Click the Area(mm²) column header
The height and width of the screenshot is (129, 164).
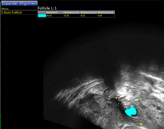click(52, 13)
